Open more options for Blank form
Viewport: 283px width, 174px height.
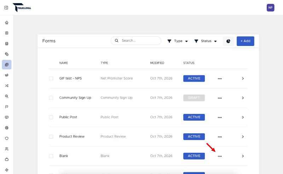(220, 156)
